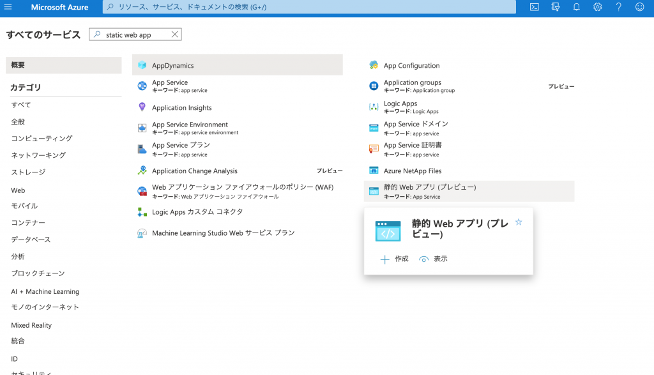Screen dimensions: 654x375
Task: Open the Azure NetApp Files link
Action: tap(413, 171)
